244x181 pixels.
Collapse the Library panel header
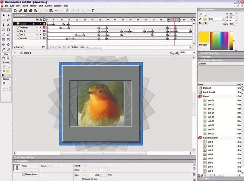point(212,60)
